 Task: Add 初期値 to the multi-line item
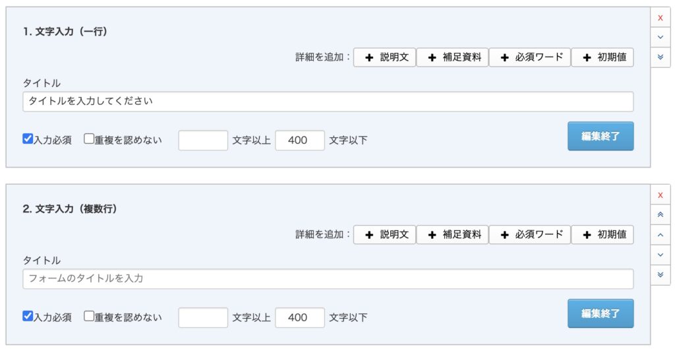tap(602, 234)
